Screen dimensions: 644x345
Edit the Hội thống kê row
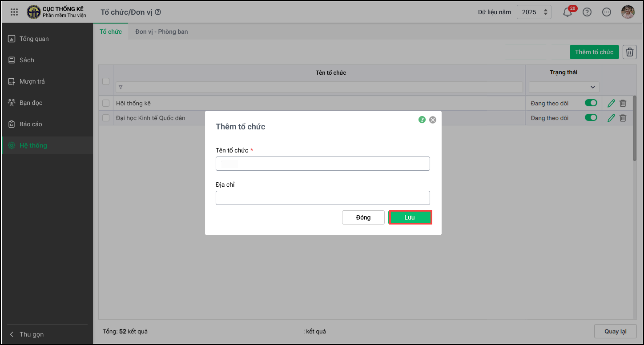(611, 103)
